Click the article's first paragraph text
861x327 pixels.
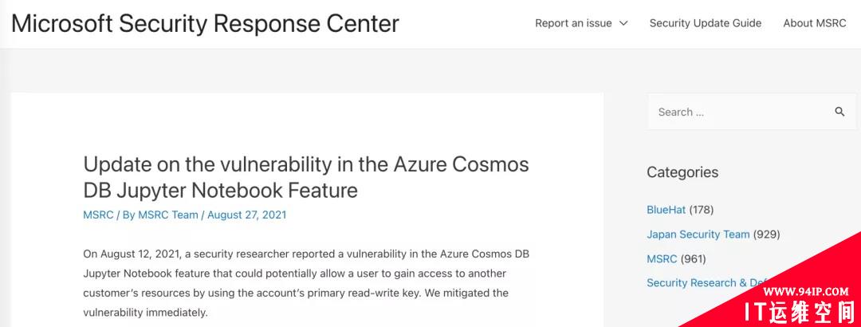pos(306,284)
